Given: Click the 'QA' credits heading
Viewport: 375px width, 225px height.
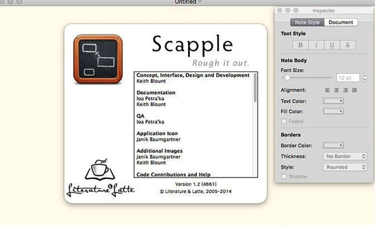Looking at the screenshot, I should click(141, 116).
